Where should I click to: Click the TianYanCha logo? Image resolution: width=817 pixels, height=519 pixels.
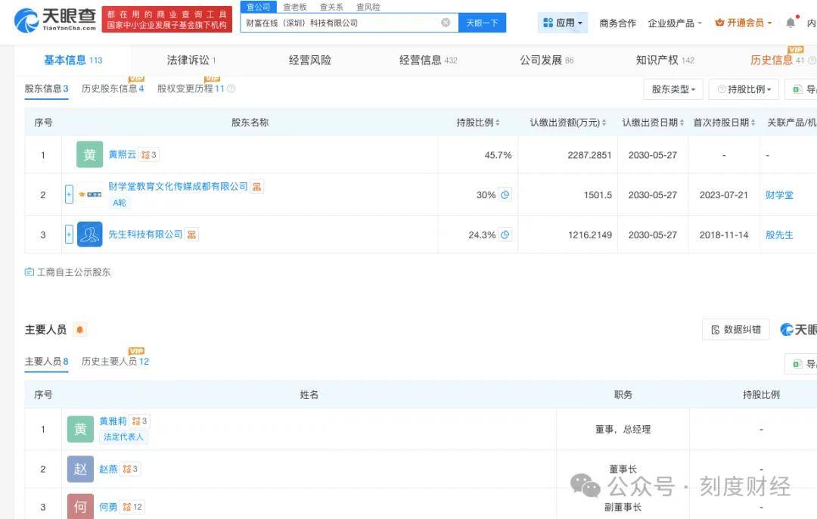coord(55,20)
